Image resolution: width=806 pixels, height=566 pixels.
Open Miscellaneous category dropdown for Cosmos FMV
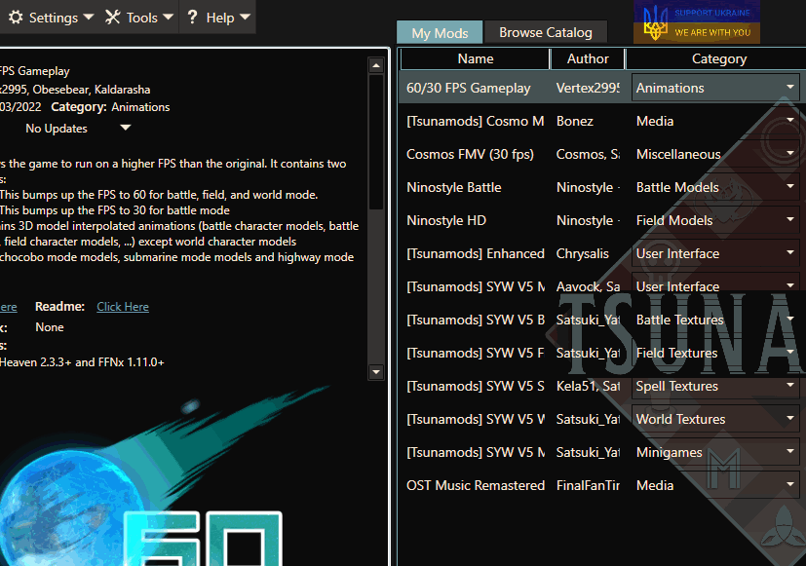(x=715, y=154)
